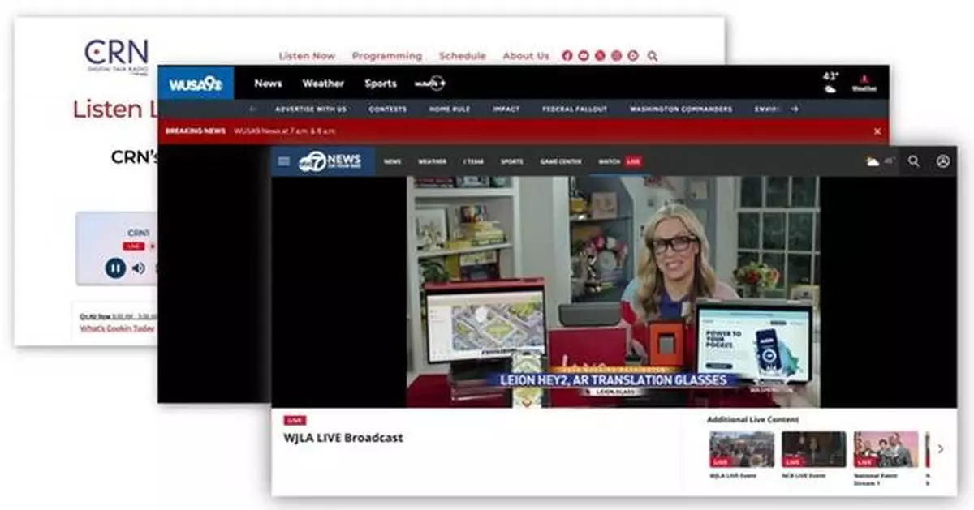This screenshot has height=510, width=974.
Task: Open the WUSA9+ streaming icon
Action: tap(429, 84)
